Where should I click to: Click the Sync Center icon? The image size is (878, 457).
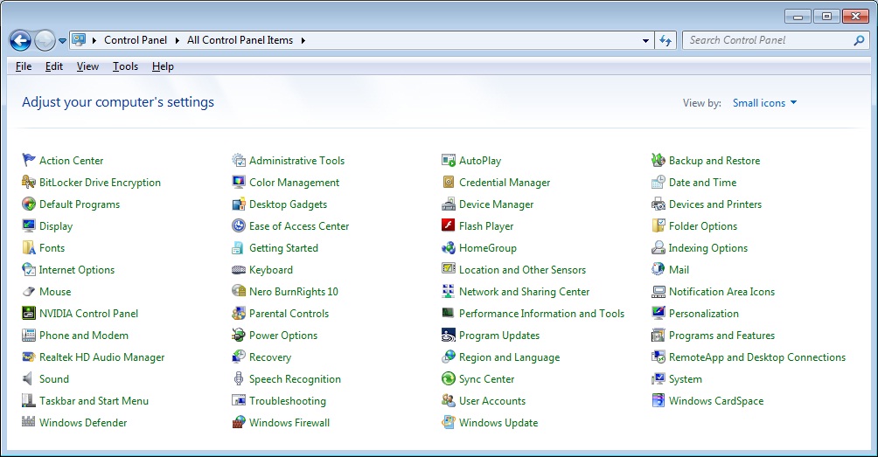pyautogui.click(x=449, y=378)
